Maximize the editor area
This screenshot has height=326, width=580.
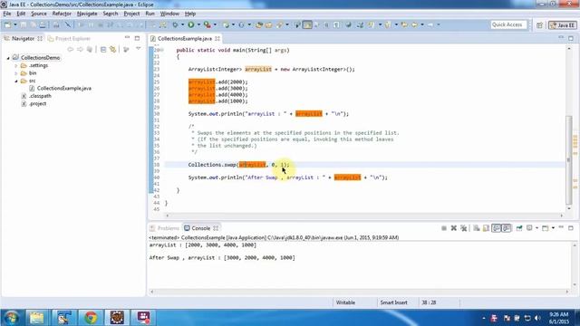click(x=571, y=38)
